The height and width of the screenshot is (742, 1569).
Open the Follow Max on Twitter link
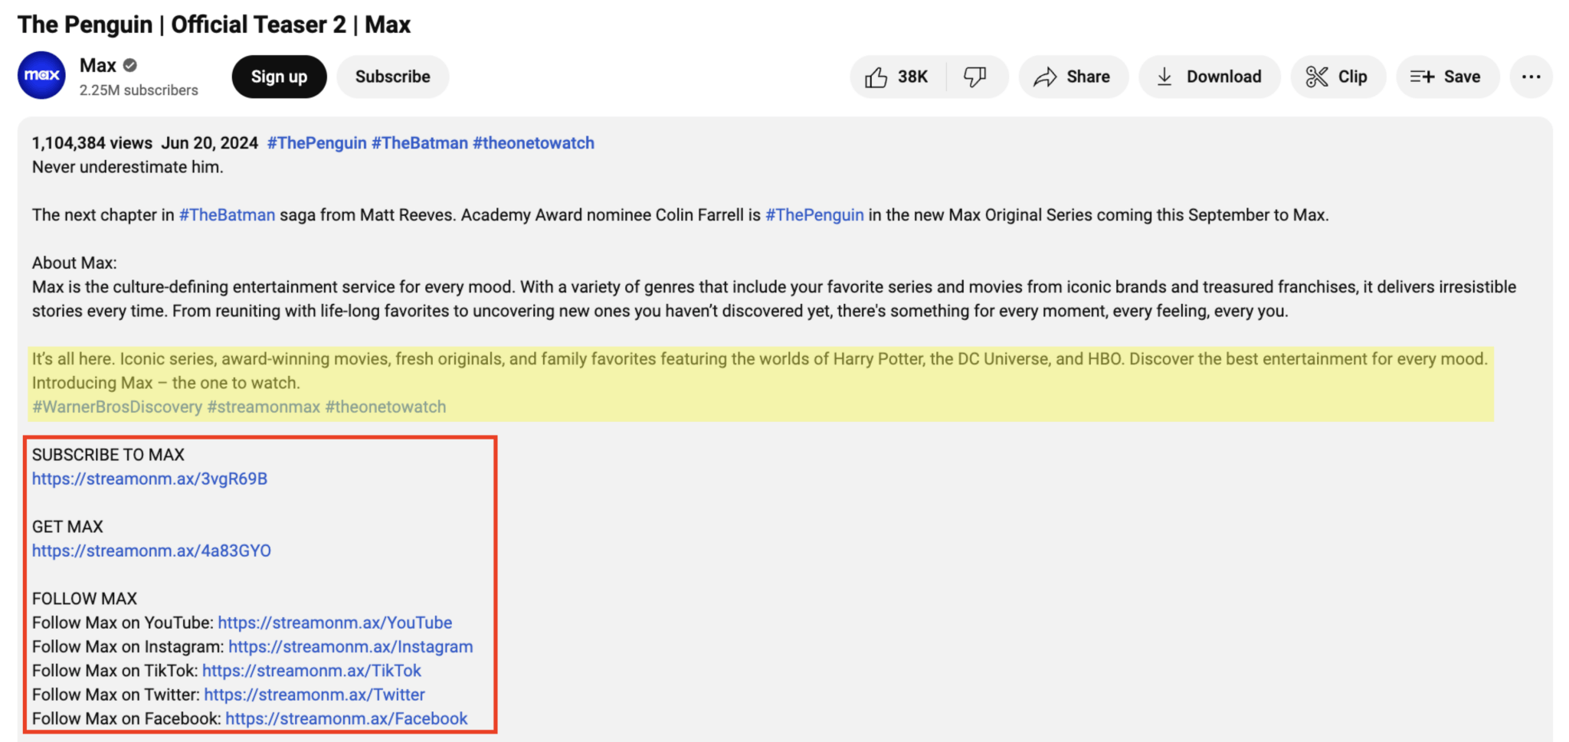314,695
